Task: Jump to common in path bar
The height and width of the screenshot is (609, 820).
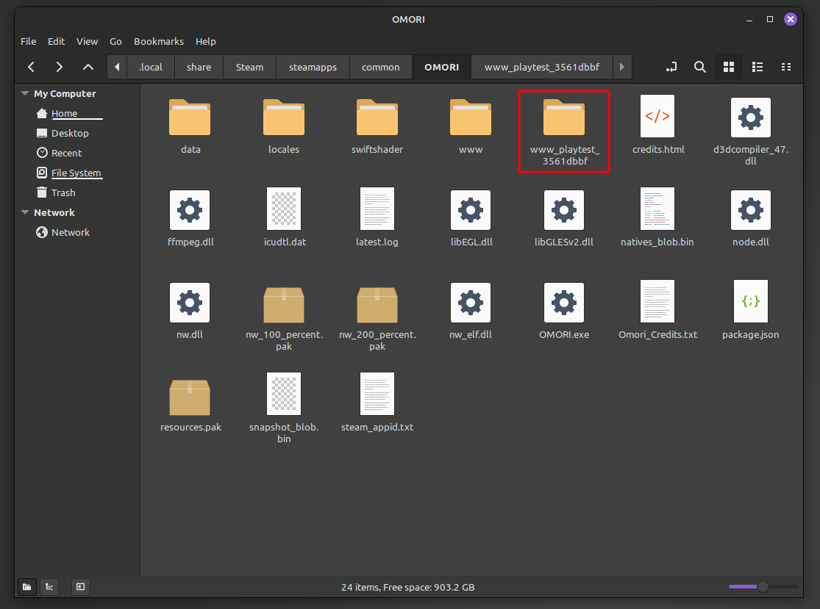Action: point(381,67)
